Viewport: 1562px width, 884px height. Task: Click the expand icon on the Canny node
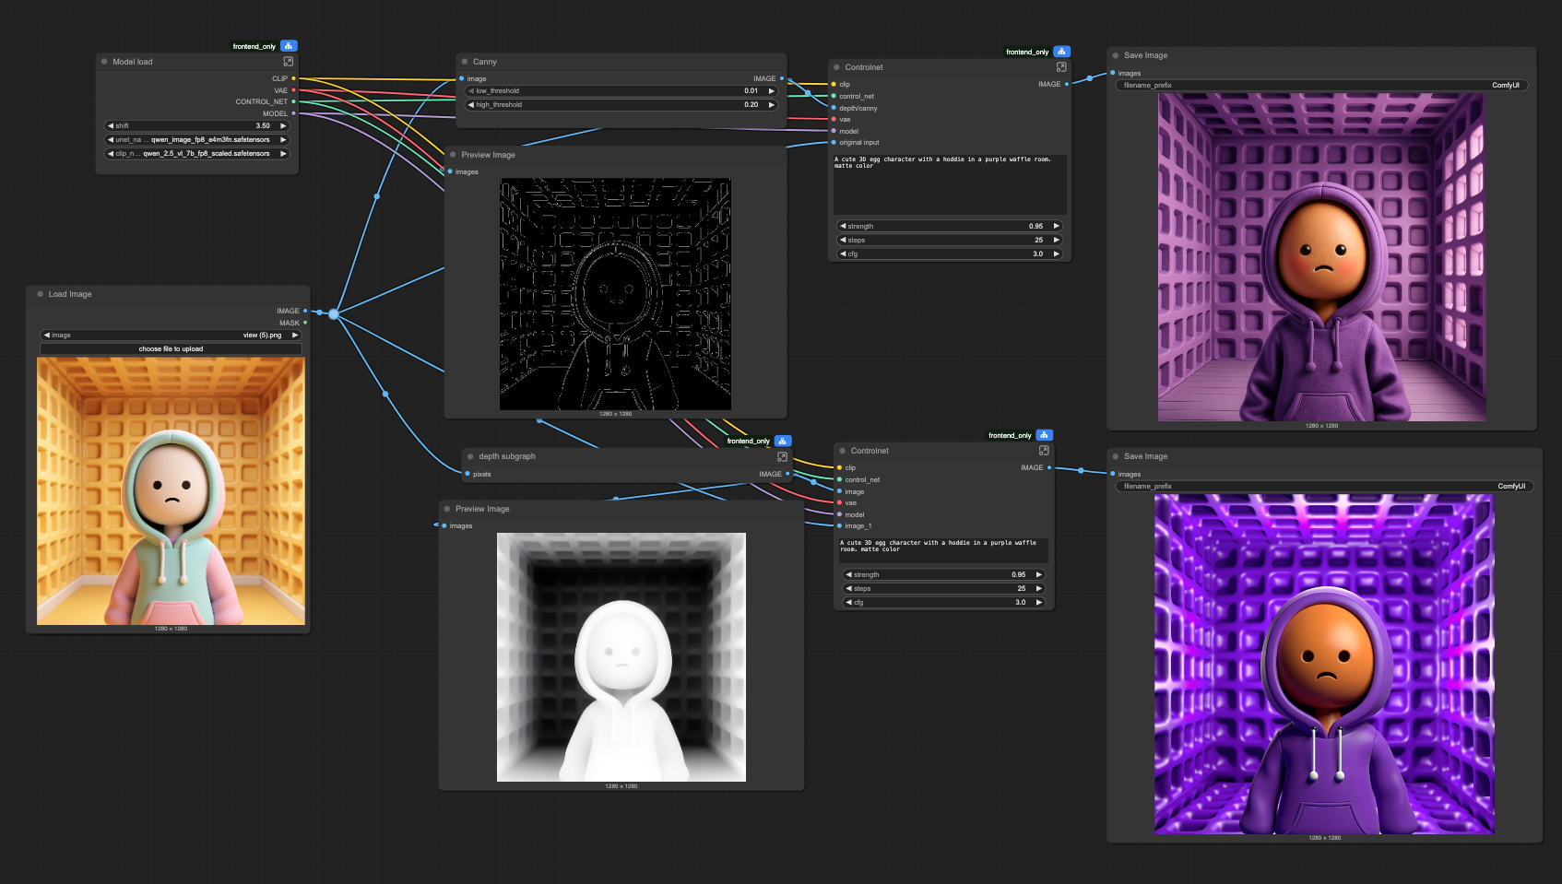click(773, 62)
